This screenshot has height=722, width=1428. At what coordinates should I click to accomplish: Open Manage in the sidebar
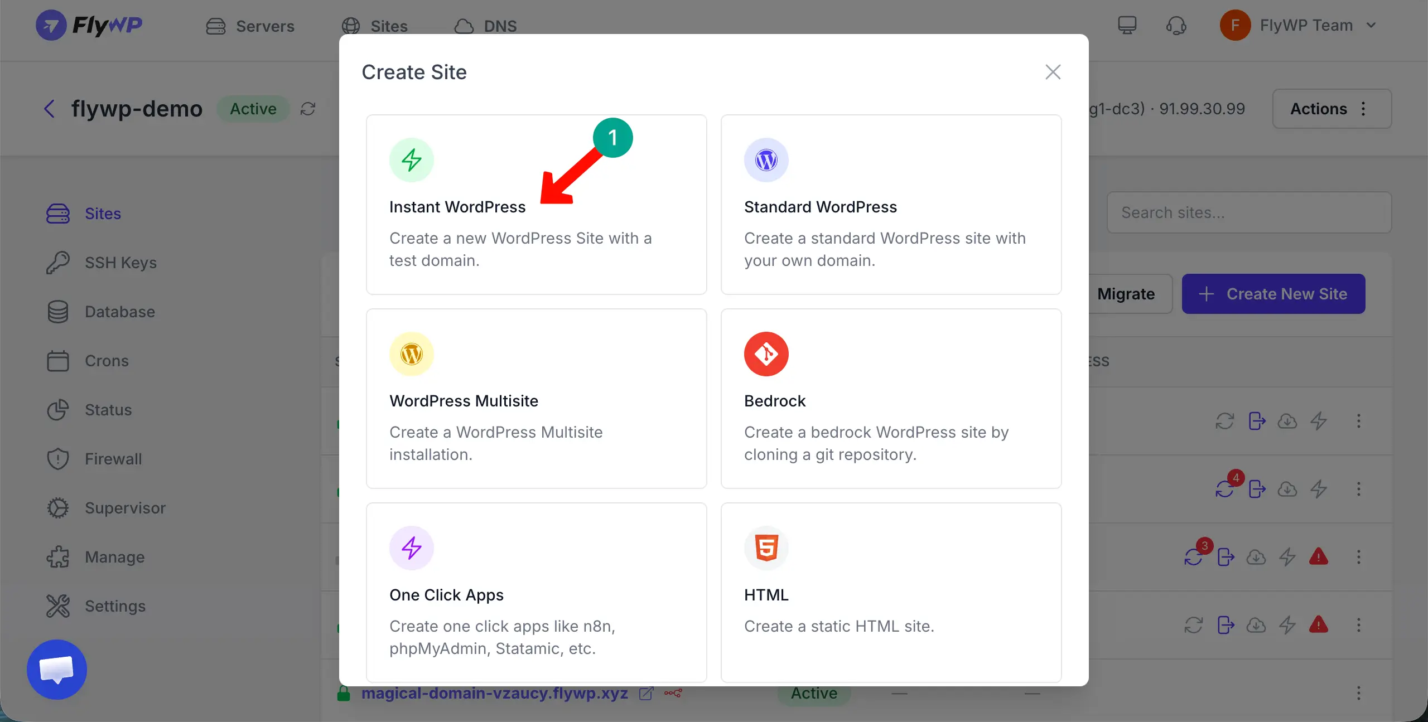click(x=95, y=557)
